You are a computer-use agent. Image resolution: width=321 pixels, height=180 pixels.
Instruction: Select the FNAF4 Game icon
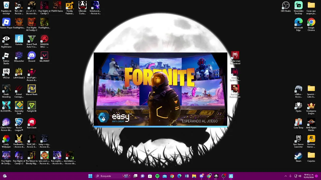pos(57,7)
